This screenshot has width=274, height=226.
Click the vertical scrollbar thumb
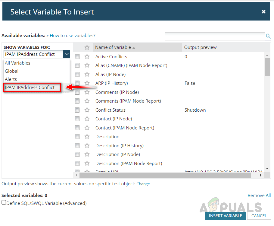pos(267,67)
